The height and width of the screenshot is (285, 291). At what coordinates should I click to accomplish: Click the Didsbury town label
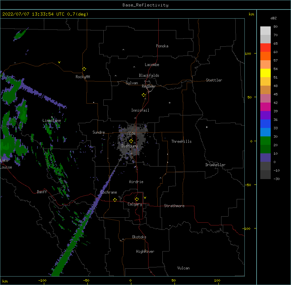[x=130, y=146]
